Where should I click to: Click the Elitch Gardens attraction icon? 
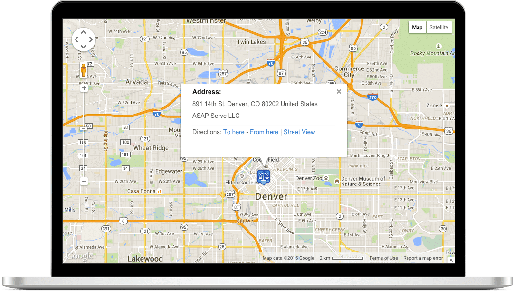tap(242, 176)
